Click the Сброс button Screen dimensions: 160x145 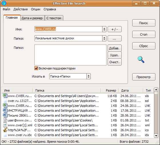click(144, 46)
